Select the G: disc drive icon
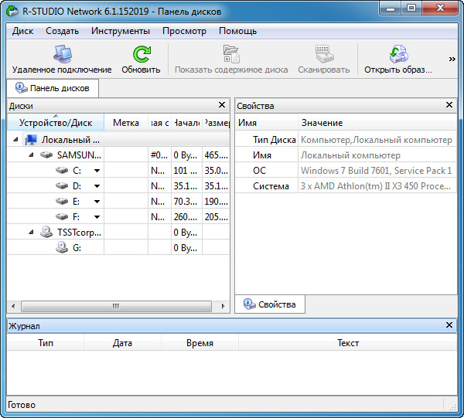 (x=62, y=247)
